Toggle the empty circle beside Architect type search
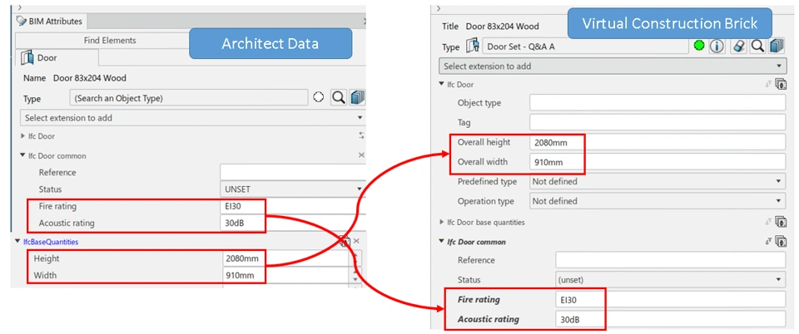This screenshot has height=334, width=799. tap(318, 98)
